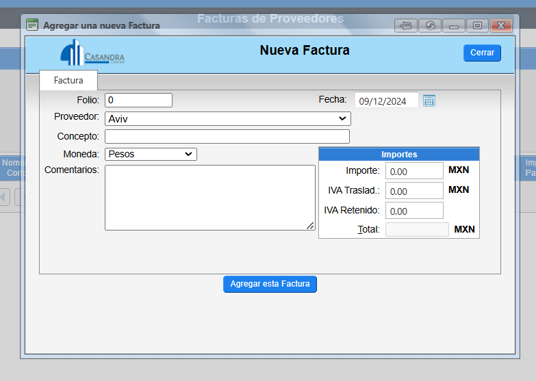Image resolution: width=536 pixels, height=381 pixels.
Task: Expand the Proveedor dropdown showing Aviv
Action: 228,119
